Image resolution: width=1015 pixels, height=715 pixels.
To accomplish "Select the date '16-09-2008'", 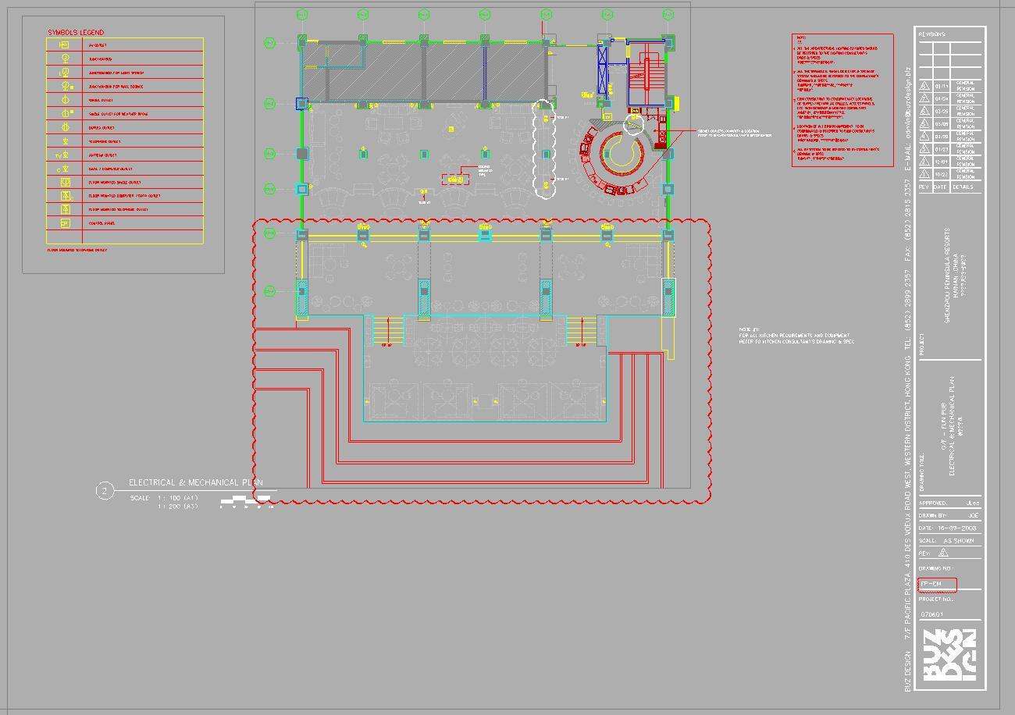I will coord(956,528).
